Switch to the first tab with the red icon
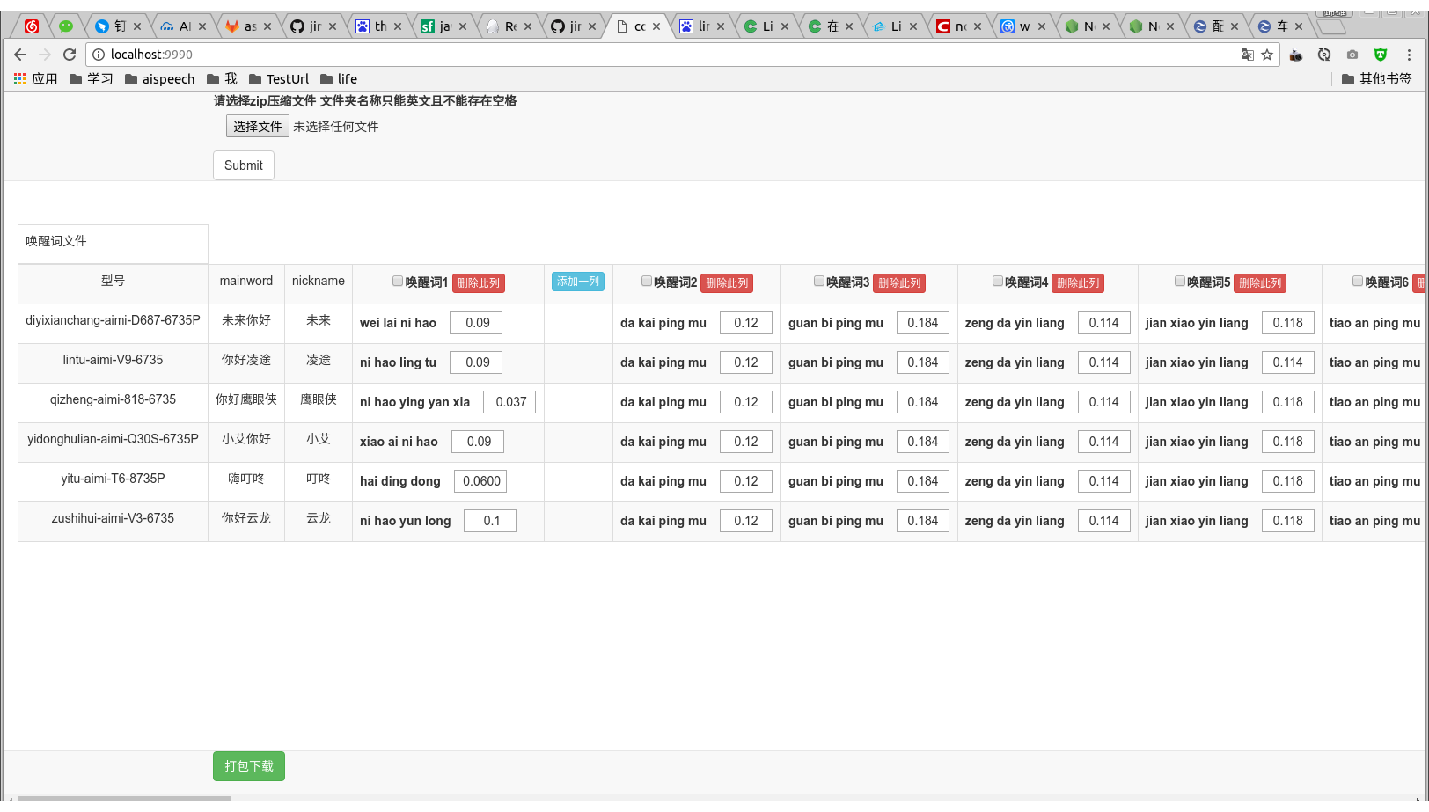This screenshot has height=812, width=1429. [x=32, y=26]
